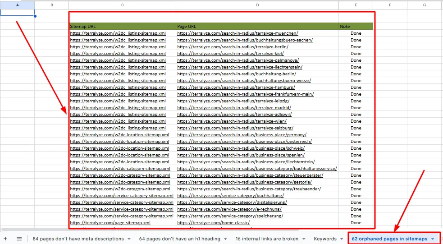The height and width of the screenshot is (244, 443).
Task: Open the business-place/liechtenstein page link
Action: [x=246, y=162]
